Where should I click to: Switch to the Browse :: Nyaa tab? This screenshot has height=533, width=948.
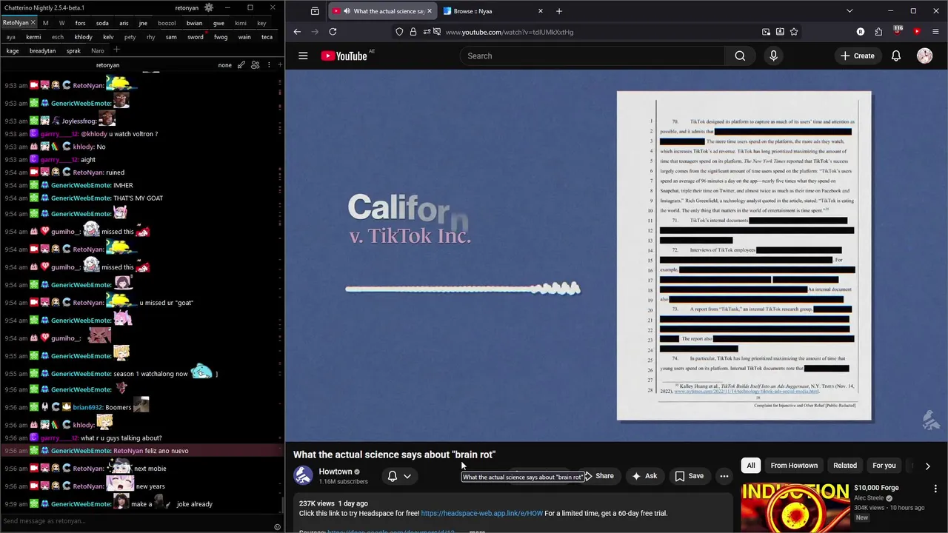pos(493,11)
